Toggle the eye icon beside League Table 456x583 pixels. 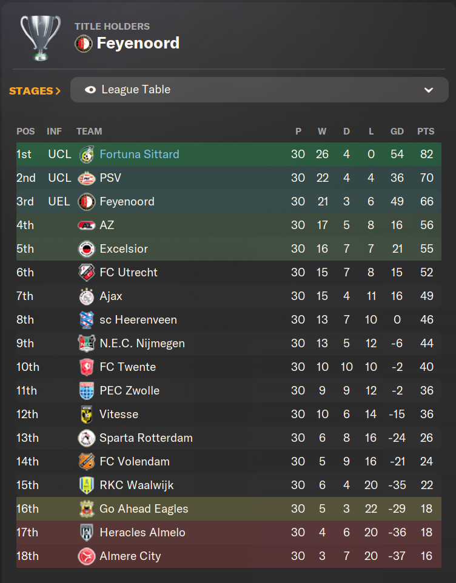click(90, 90)
